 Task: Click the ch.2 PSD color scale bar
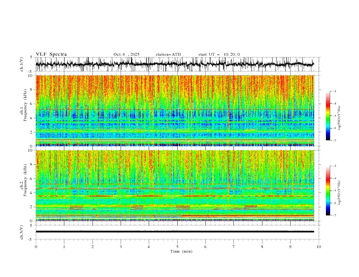[328, 191]
